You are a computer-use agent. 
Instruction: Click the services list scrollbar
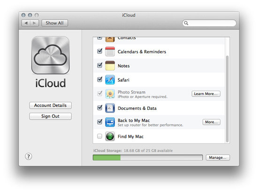click(x=227, y=99)
